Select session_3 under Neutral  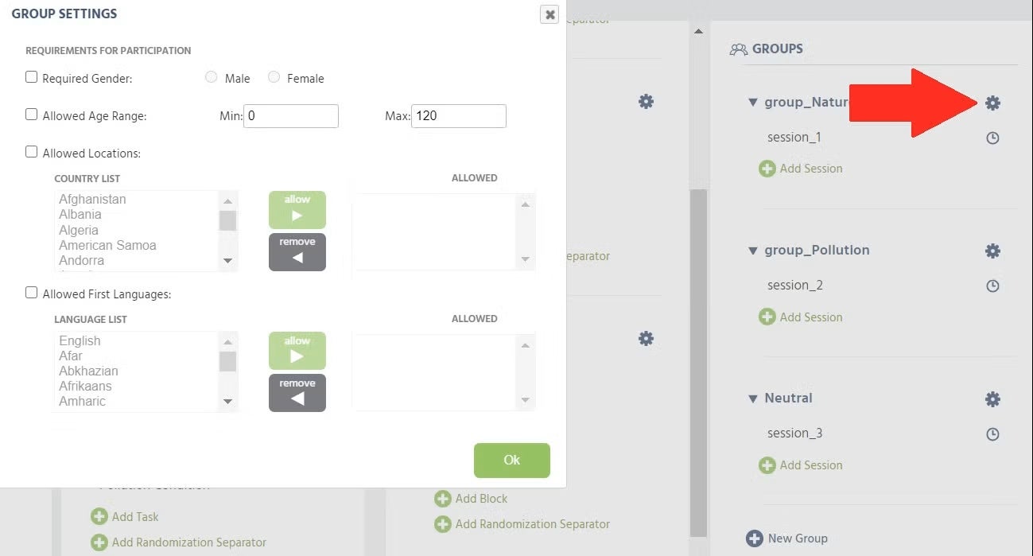794,434
